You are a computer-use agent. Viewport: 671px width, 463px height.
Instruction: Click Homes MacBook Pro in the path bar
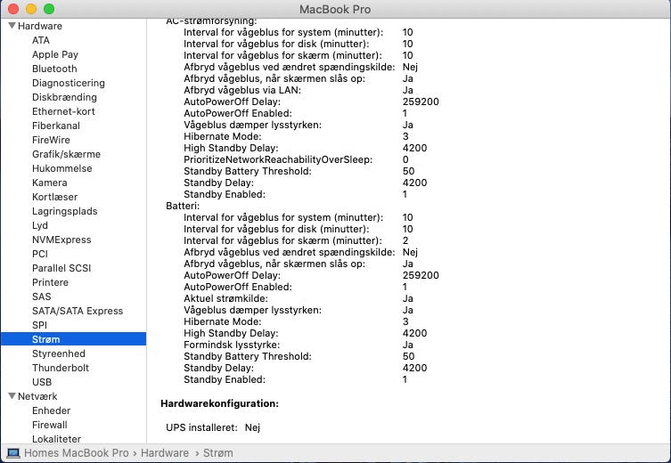point(76,452)
